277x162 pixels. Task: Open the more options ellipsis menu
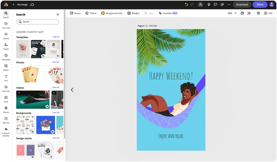click(x=229, y=5)
